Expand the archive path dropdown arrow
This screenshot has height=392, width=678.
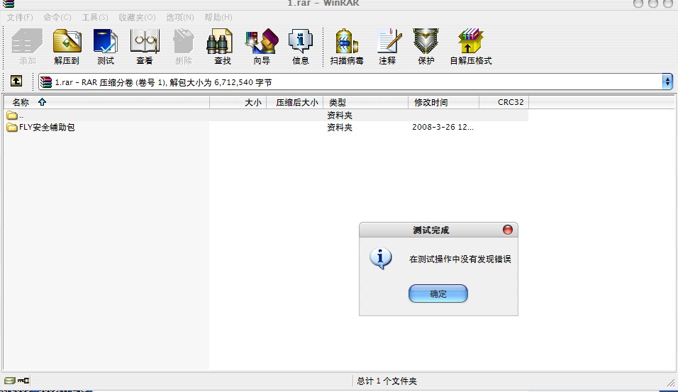point(667,82)
